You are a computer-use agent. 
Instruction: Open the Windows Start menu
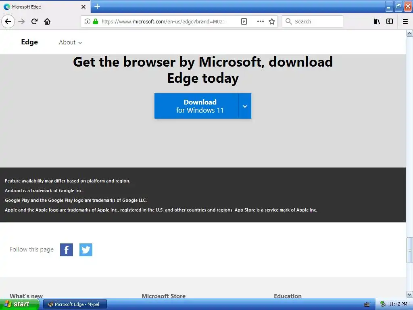tap(19, 304)
